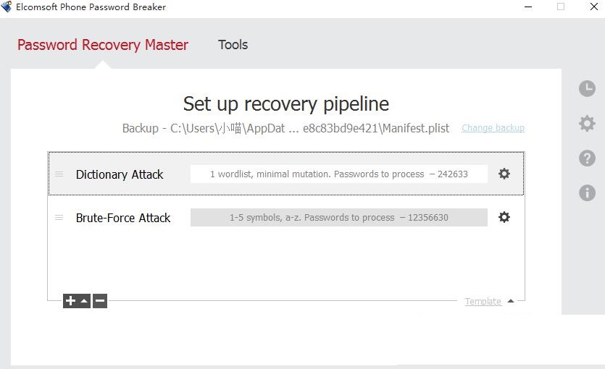Click the 1-5 symbols a-z description field
Image resolution: width=605 pixels, height=369 pixels.
[x=338, y=217]
